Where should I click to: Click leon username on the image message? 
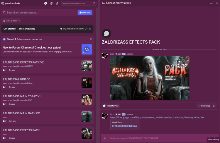[112, 54]
